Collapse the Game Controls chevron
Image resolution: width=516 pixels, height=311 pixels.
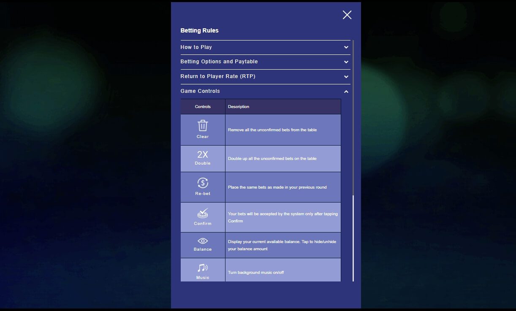coord(346,92)
